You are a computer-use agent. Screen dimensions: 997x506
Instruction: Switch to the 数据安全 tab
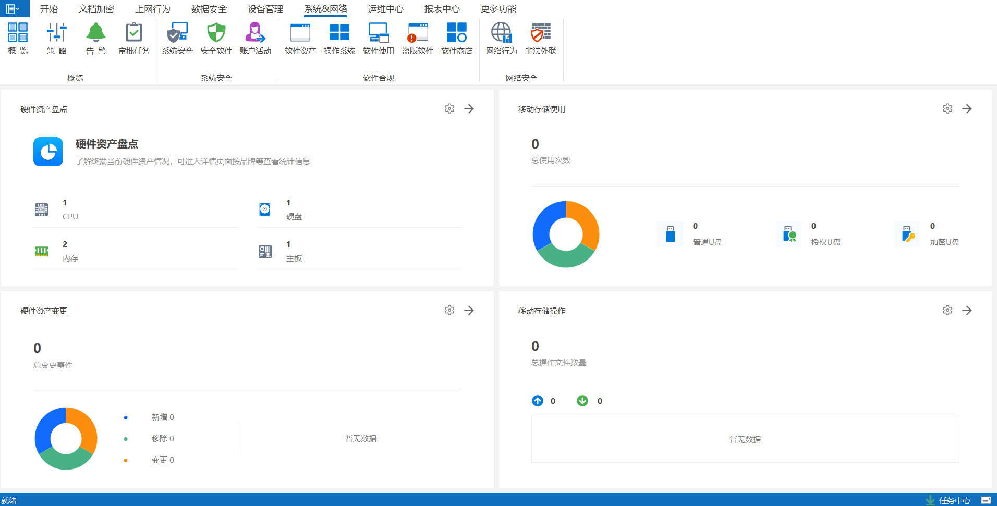click(x=209, y=9)
